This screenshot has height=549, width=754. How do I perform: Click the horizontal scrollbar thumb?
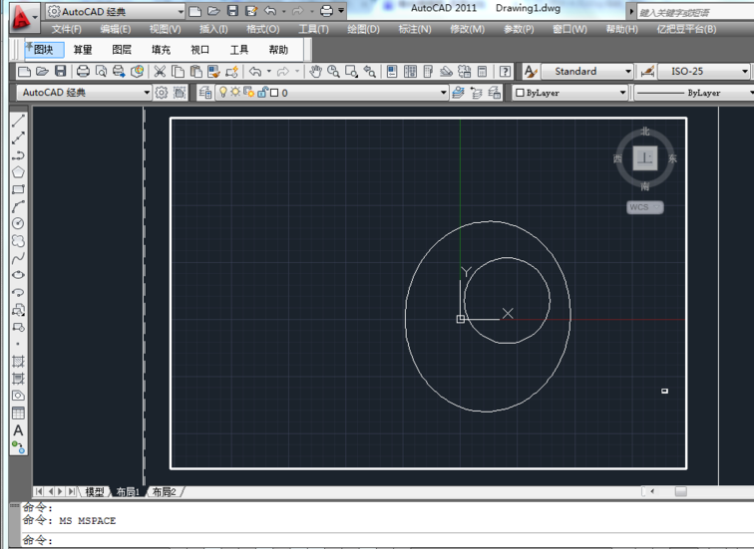tap(680, 491)
